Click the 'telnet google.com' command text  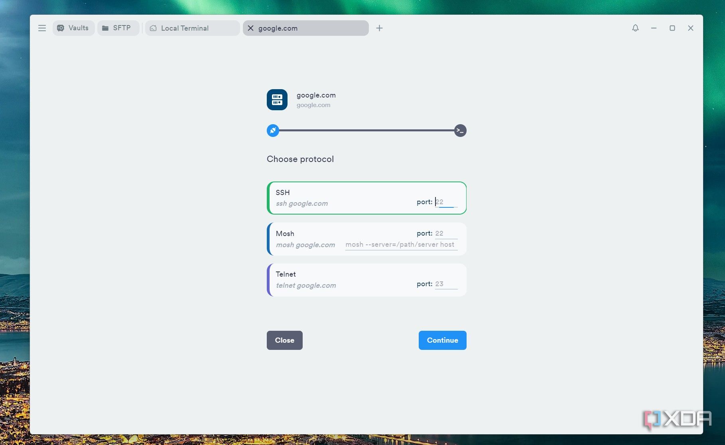tap(306, 285)
